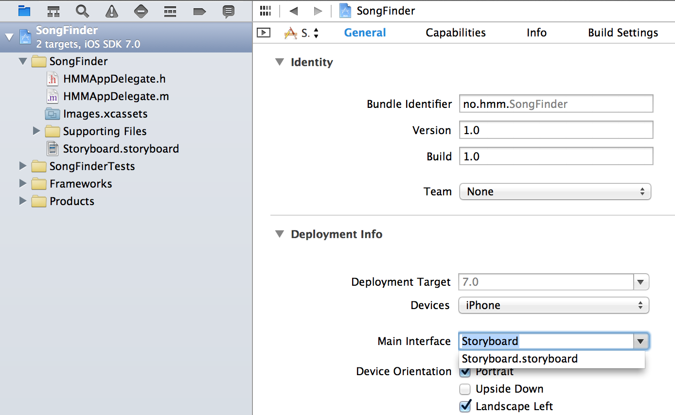The width and height of the screenshot is (675, 415).
Task: Open the Devices dropdown showing iPhone
Action: coord(554,305)
